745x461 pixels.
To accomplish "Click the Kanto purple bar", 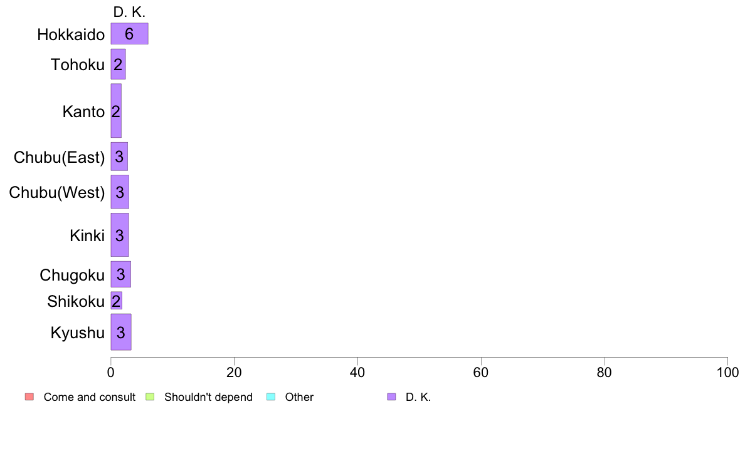I will click(116, 111).
